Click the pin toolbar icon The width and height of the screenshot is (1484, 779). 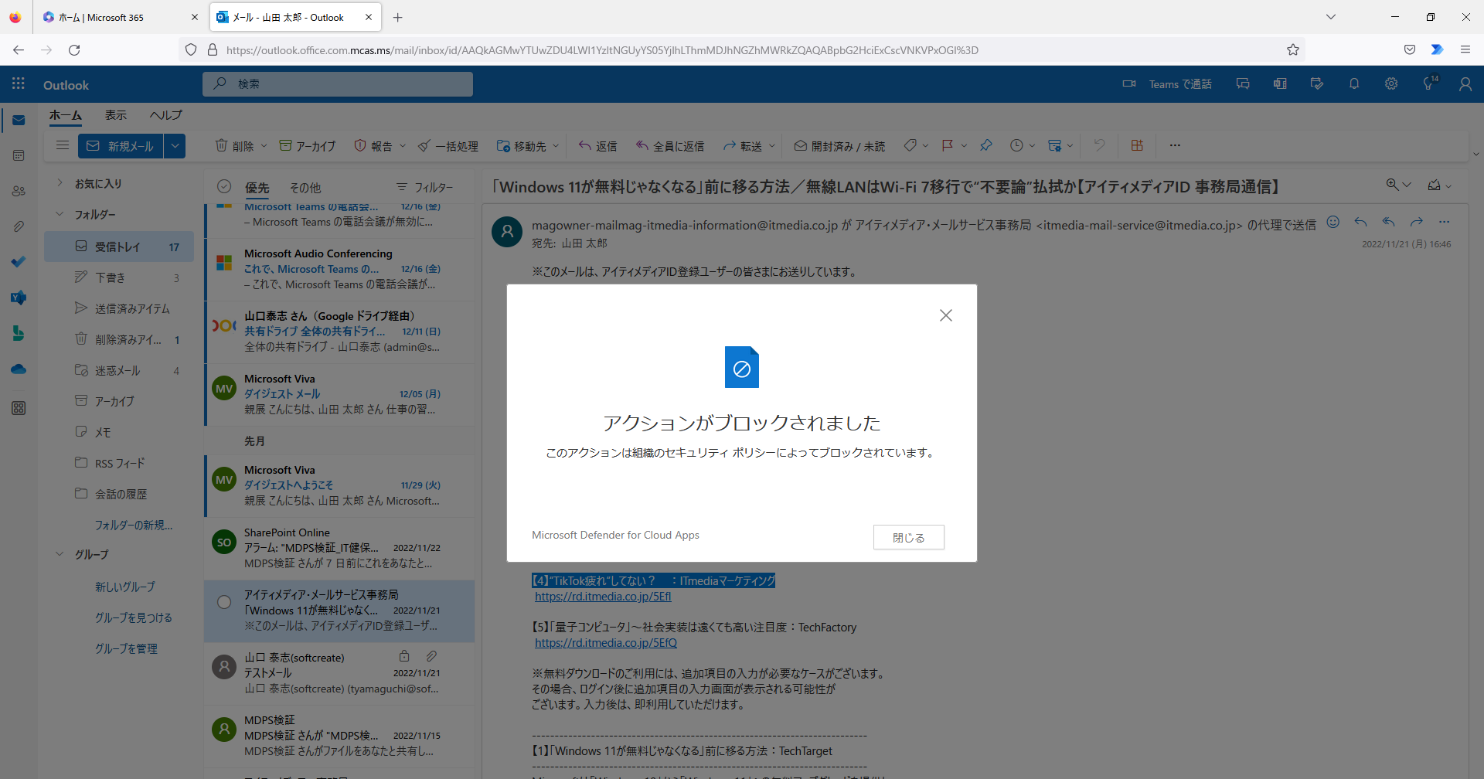985,145
